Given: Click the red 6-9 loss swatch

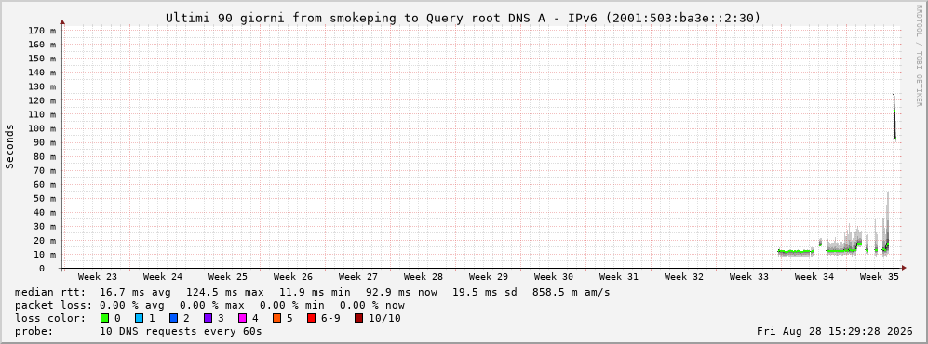Looking at the screenshot, I should 311,318.
